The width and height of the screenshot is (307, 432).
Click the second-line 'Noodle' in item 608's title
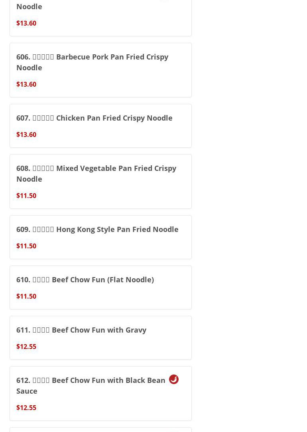click(29, 179)
